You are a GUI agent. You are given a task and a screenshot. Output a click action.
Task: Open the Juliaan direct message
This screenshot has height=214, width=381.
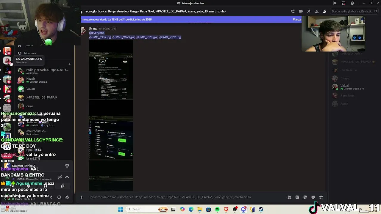click(x=44, y=124)
